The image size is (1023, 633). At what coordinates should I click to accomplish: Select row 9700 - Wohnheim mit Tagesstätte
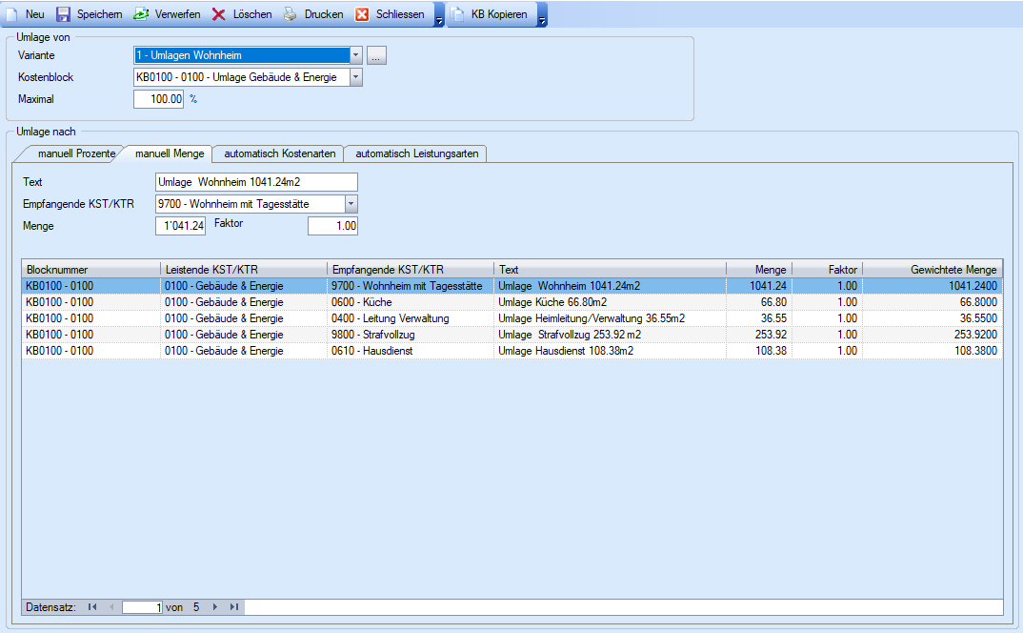[512, 286]
